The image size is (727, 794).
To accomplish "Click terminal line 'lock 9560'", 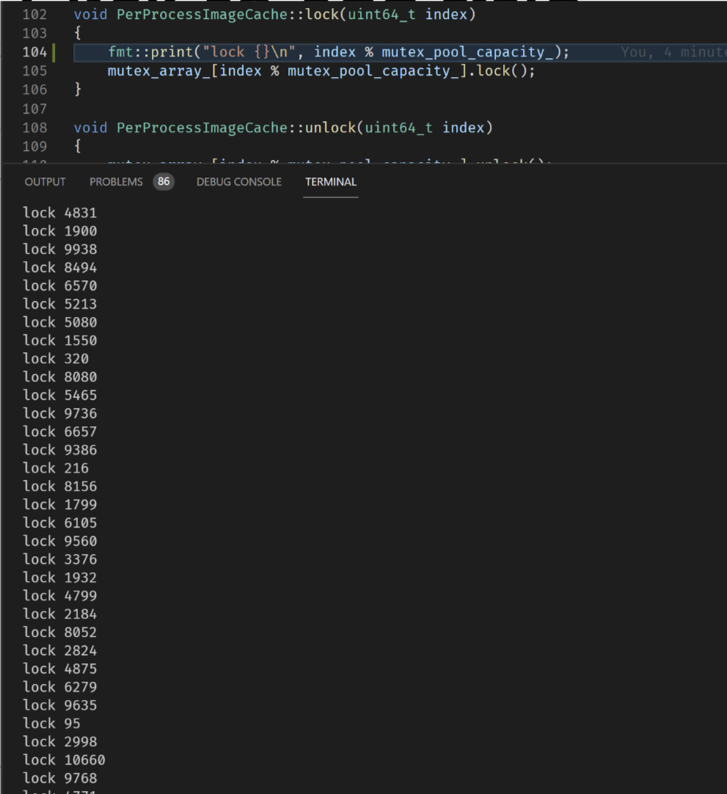I will tap(59, 541).
